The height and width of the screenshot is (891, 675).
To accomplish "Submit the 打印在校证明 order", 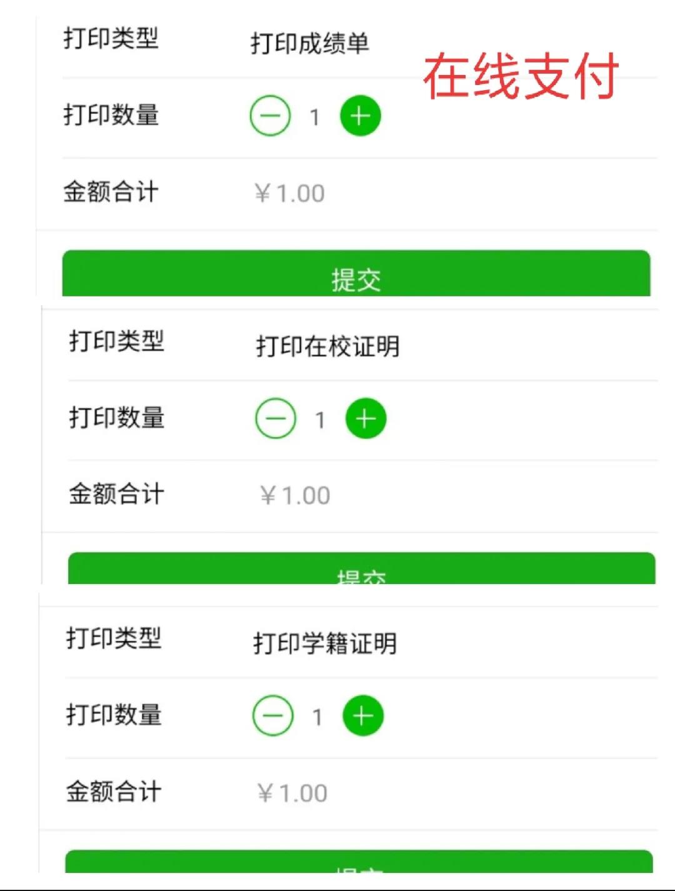I will [361, 568].
